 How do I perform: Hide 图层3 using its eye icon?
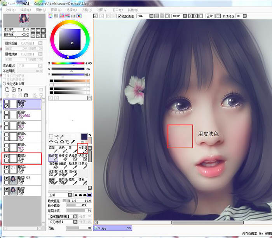(6, 156)
